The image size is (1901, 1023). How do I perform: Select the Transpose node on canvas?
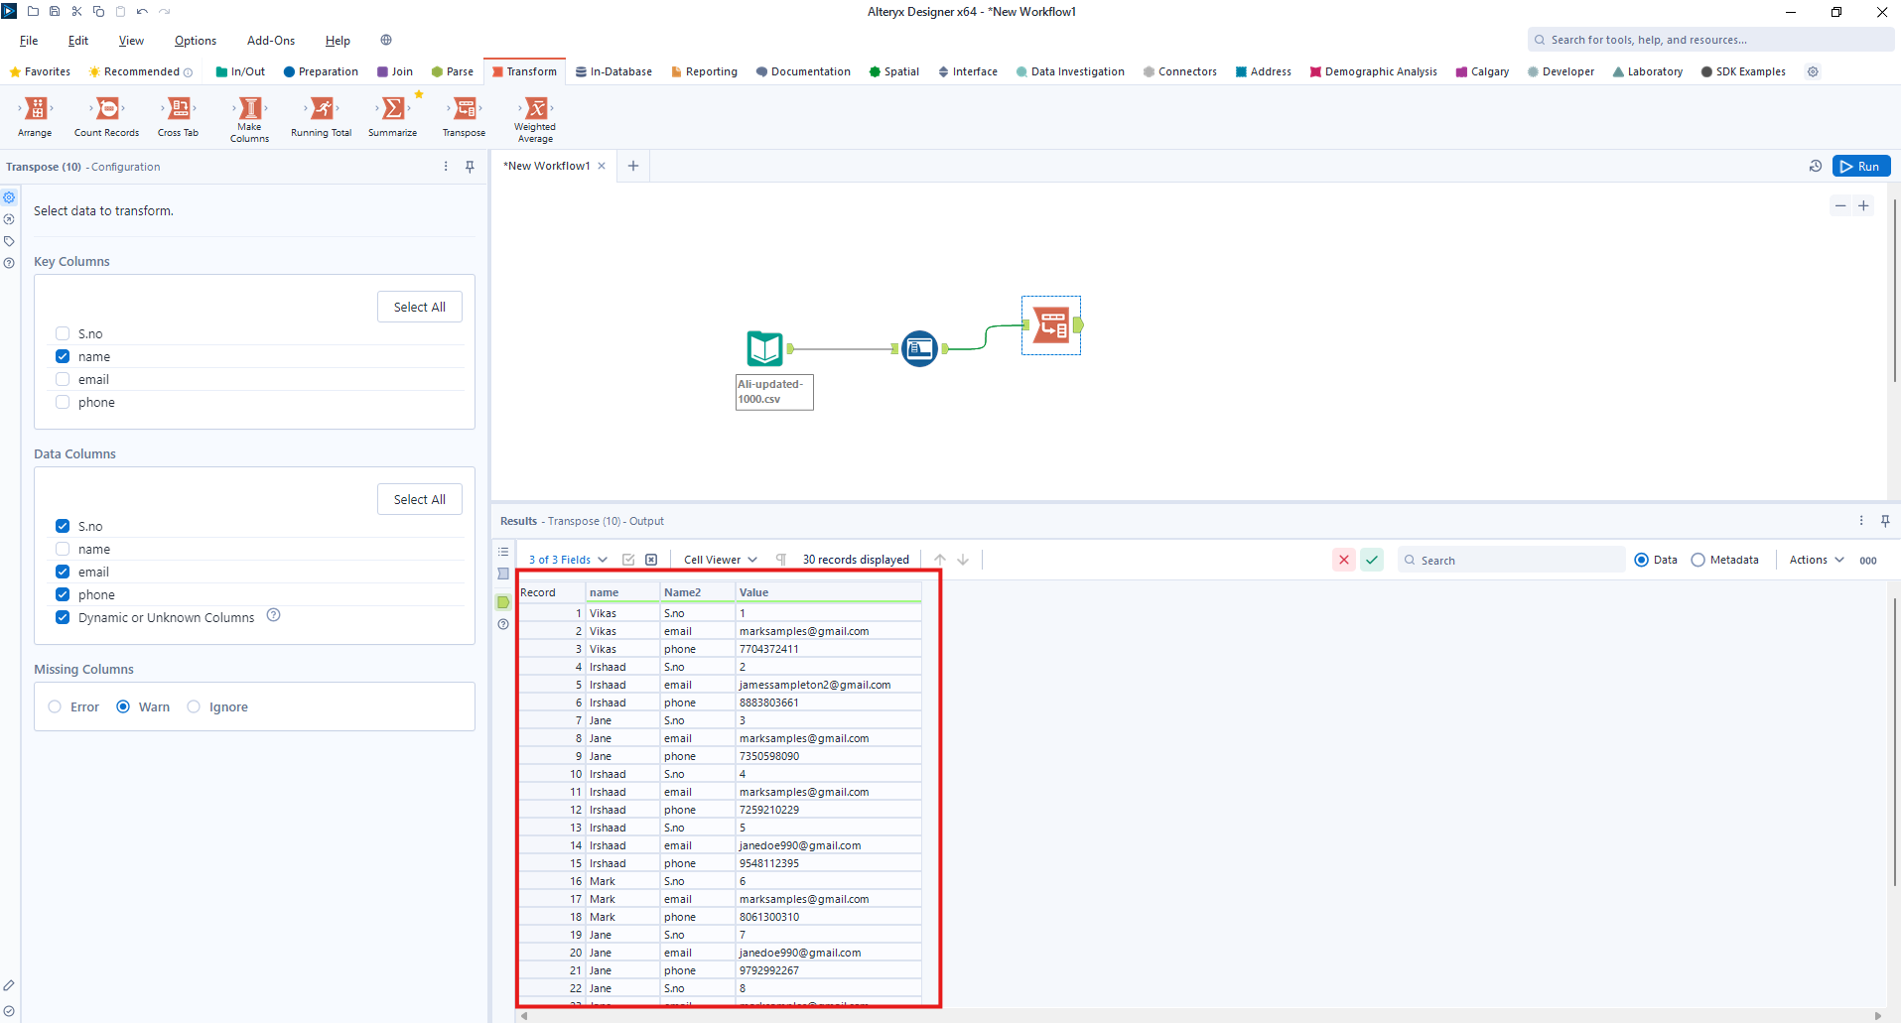point(1051,325)
